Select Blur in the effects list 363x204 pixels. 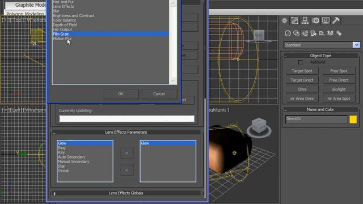(56, 11)
